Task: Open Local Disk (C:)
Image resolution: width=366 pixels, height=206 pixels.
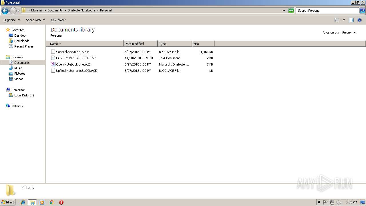Action: coord(24,95)
